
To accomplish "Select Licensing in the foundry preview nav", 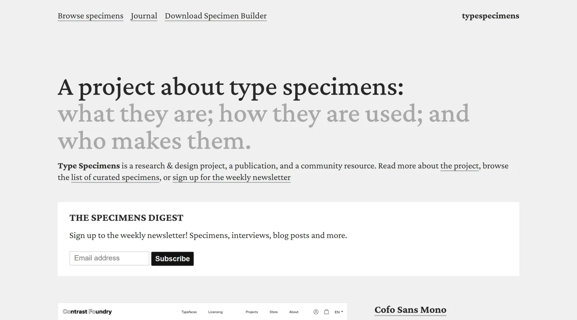I will pos(215,312).
